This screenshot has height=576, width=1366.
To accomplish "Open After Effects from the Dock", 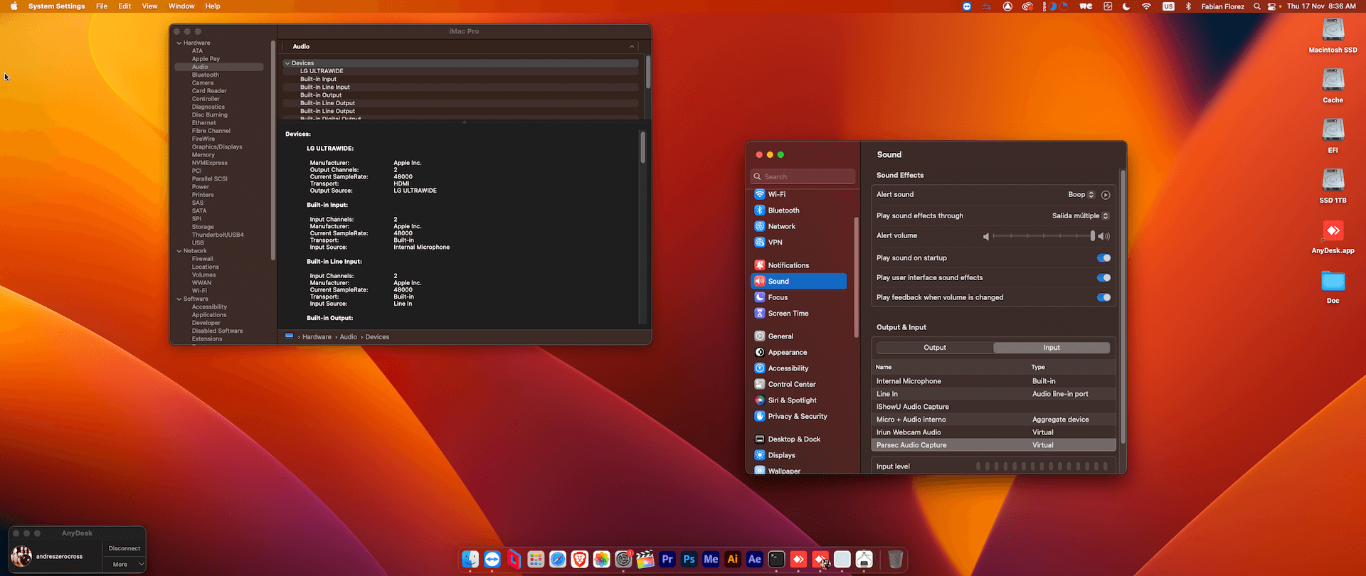I will tap(754, 560).
